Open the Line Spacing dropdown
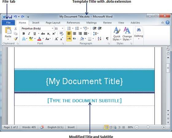Image resolution: width=172 pixels, height=138 pixels. pyautogui.click(x=96, y=33)
